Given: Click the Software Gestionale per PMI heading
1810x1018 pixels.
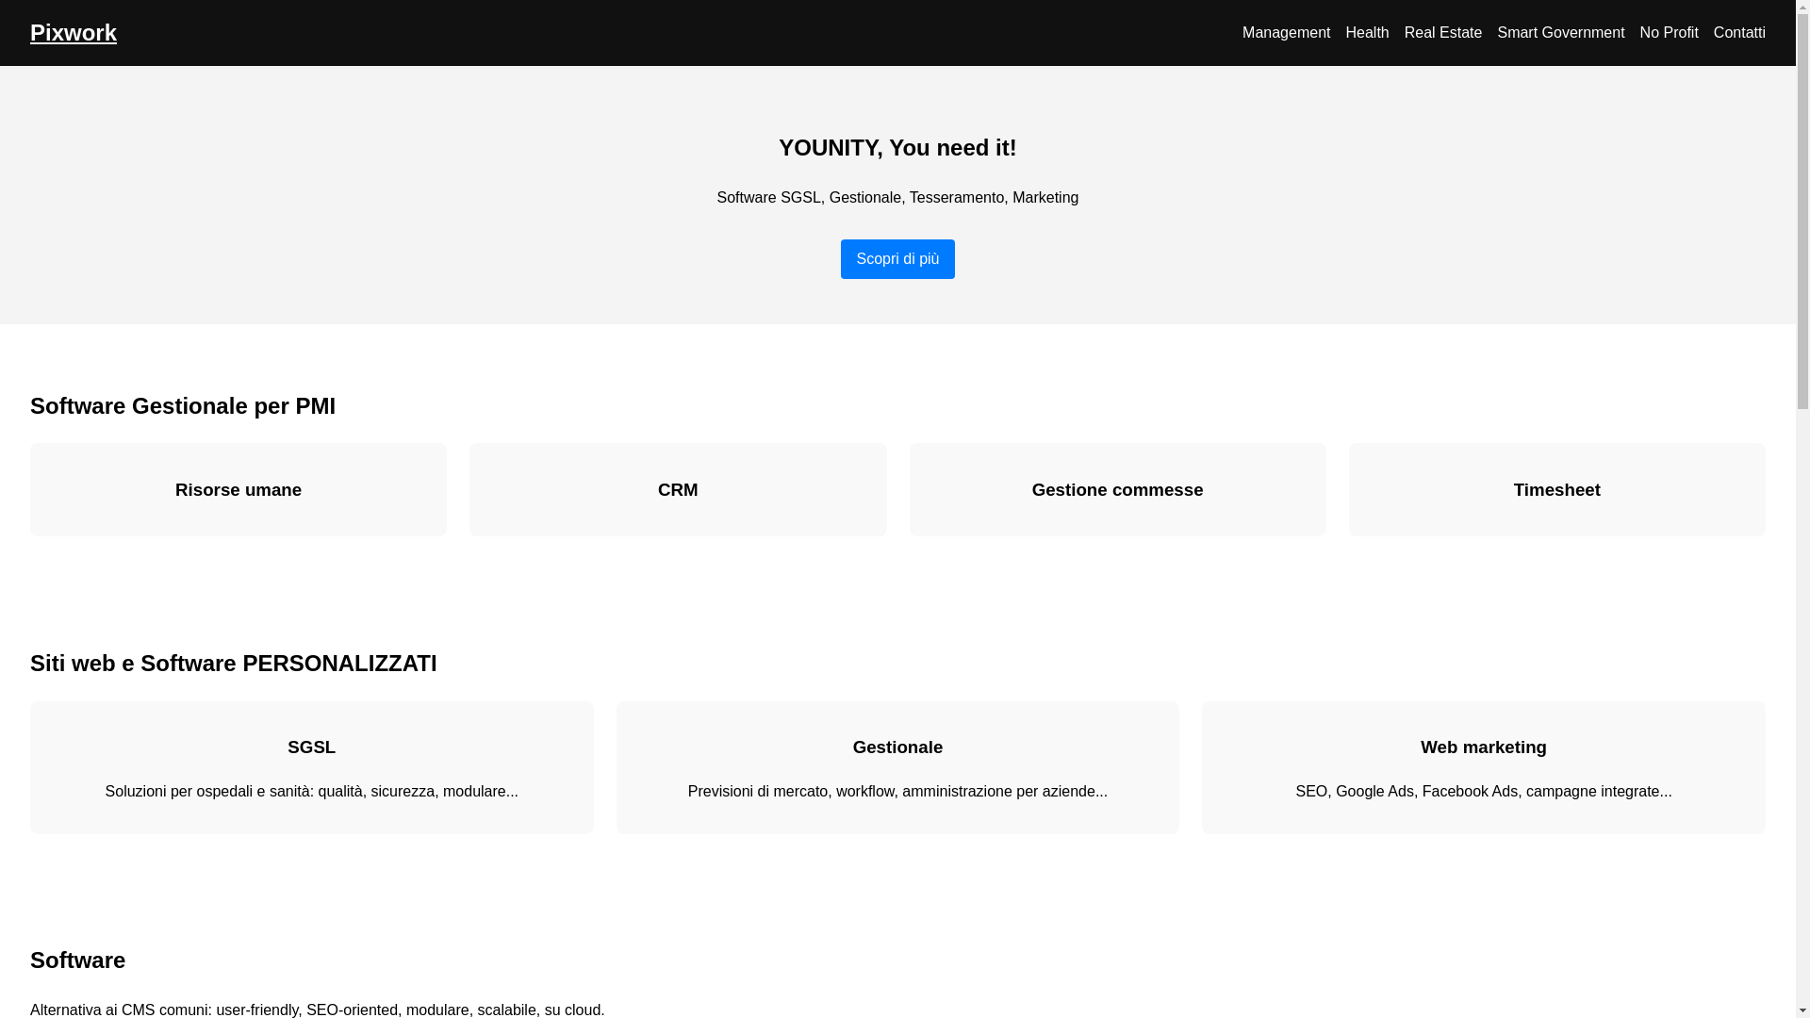Looking at the screenshot, I should pyautogui.click(x=183, y=406).
